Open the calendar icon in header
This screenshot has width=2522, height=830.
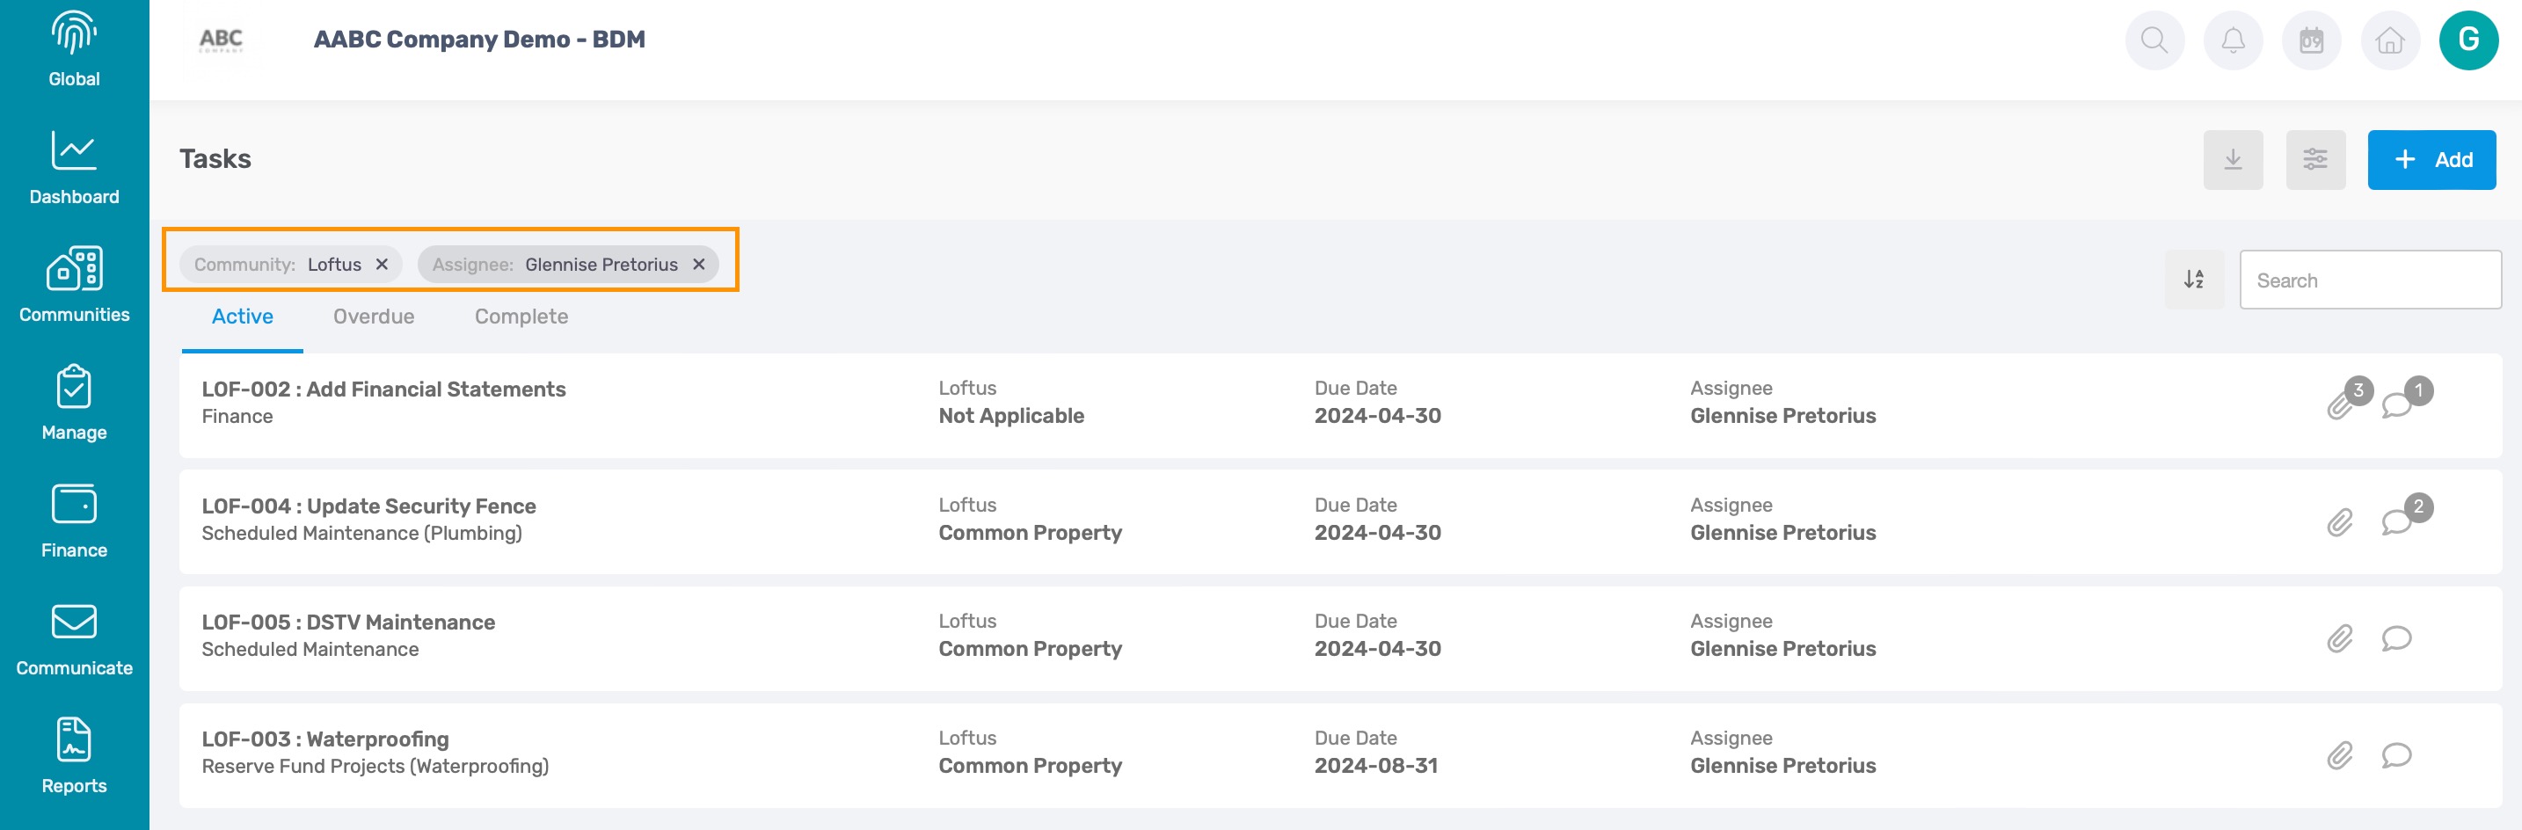(2312, 41)
